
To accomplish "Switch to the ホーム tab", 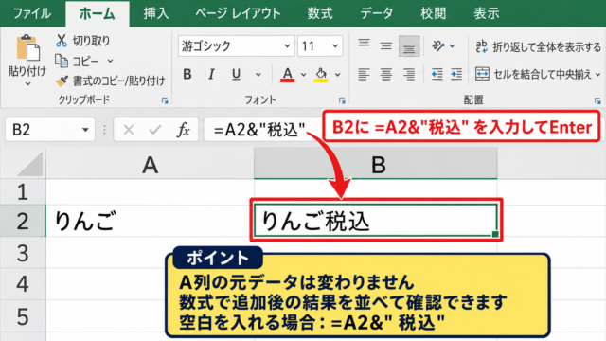I will (97, 13).
